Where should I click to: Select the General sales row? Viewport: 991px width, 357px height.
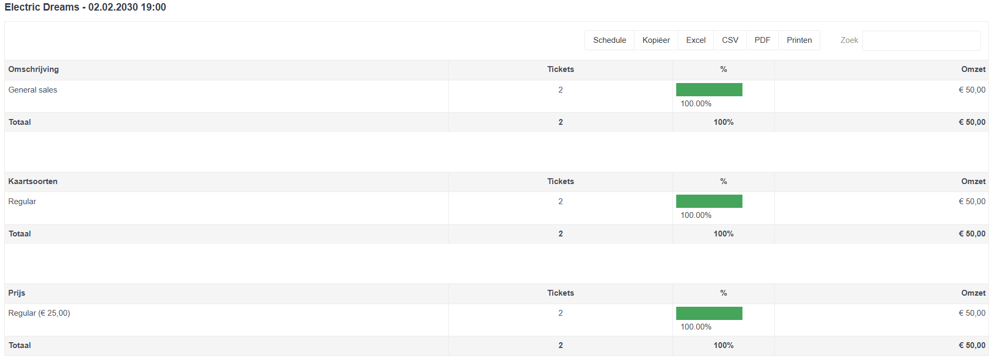(x=33, y=90)
